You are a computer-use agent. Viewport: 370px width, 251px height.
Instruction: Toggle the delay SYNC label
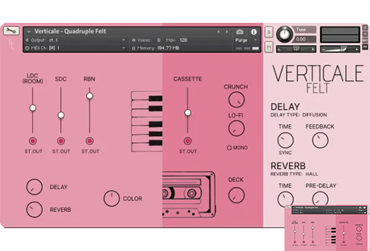pos(286,153)
